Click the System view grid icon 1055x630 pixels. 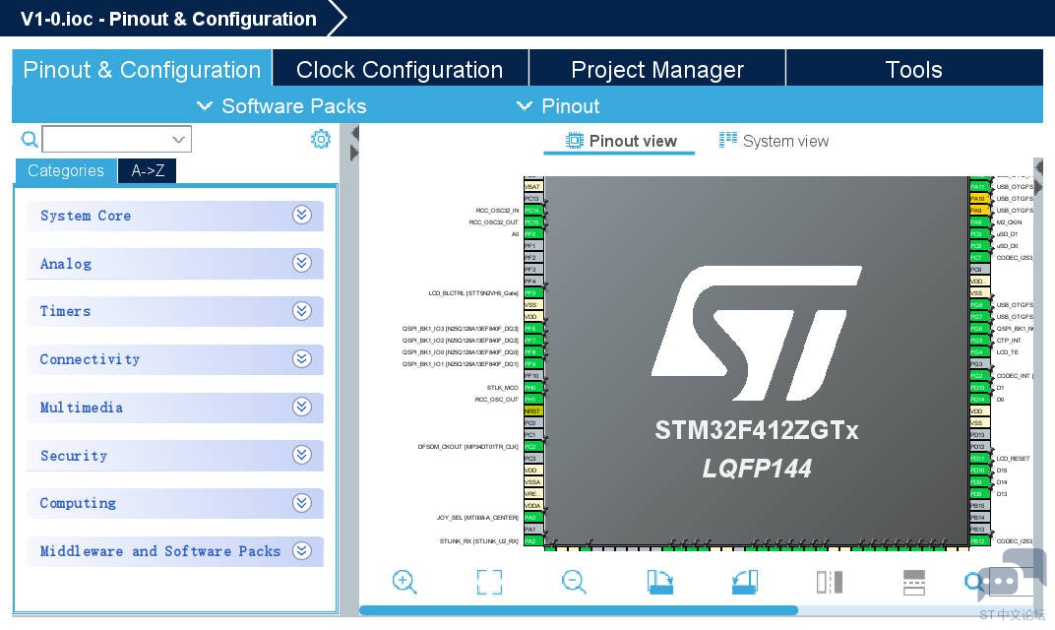728,140
